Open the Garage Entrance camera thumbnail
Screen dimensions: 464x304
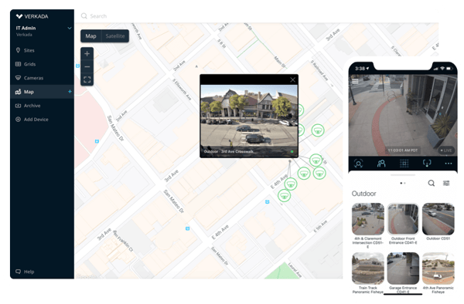(403, 268)
